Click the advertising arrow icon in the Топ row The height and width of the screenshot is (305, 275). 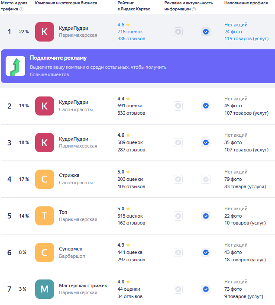pos(178,216)
